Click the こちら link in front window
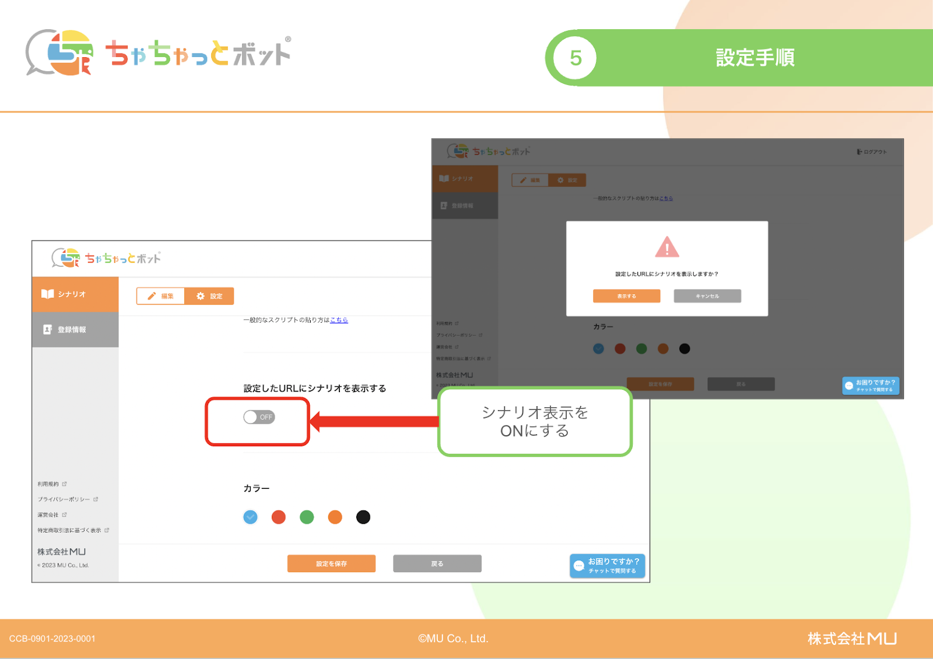This screenshot has width=933, height=659. coord(339,320)
